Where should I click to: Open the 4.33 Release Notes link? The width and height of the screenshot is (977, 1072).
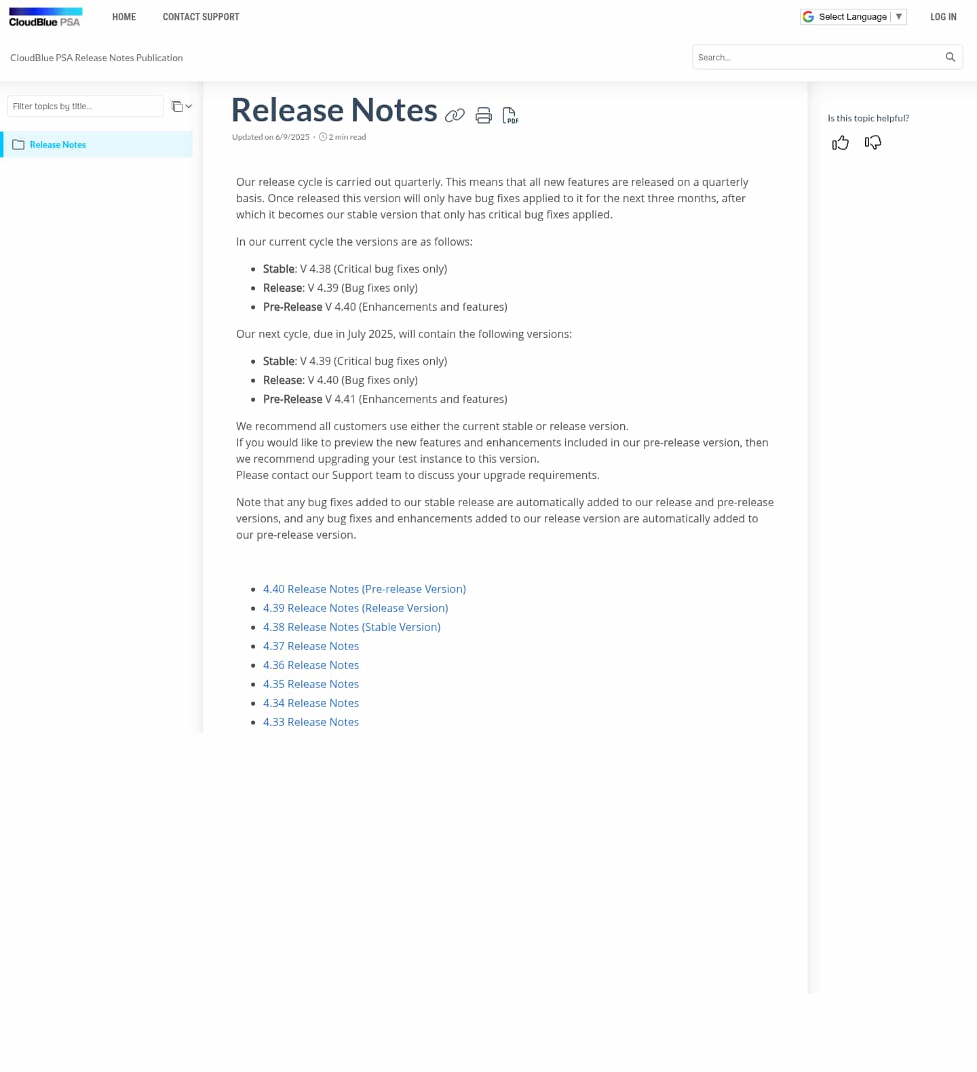coord(311,722)
